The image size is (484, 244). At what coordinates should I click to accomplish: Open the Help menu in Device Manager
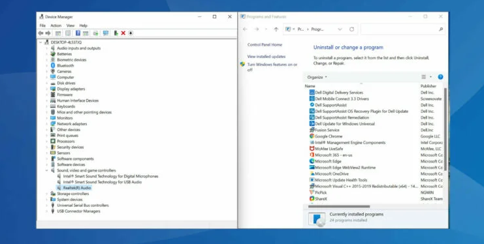(x=84, y=25)
